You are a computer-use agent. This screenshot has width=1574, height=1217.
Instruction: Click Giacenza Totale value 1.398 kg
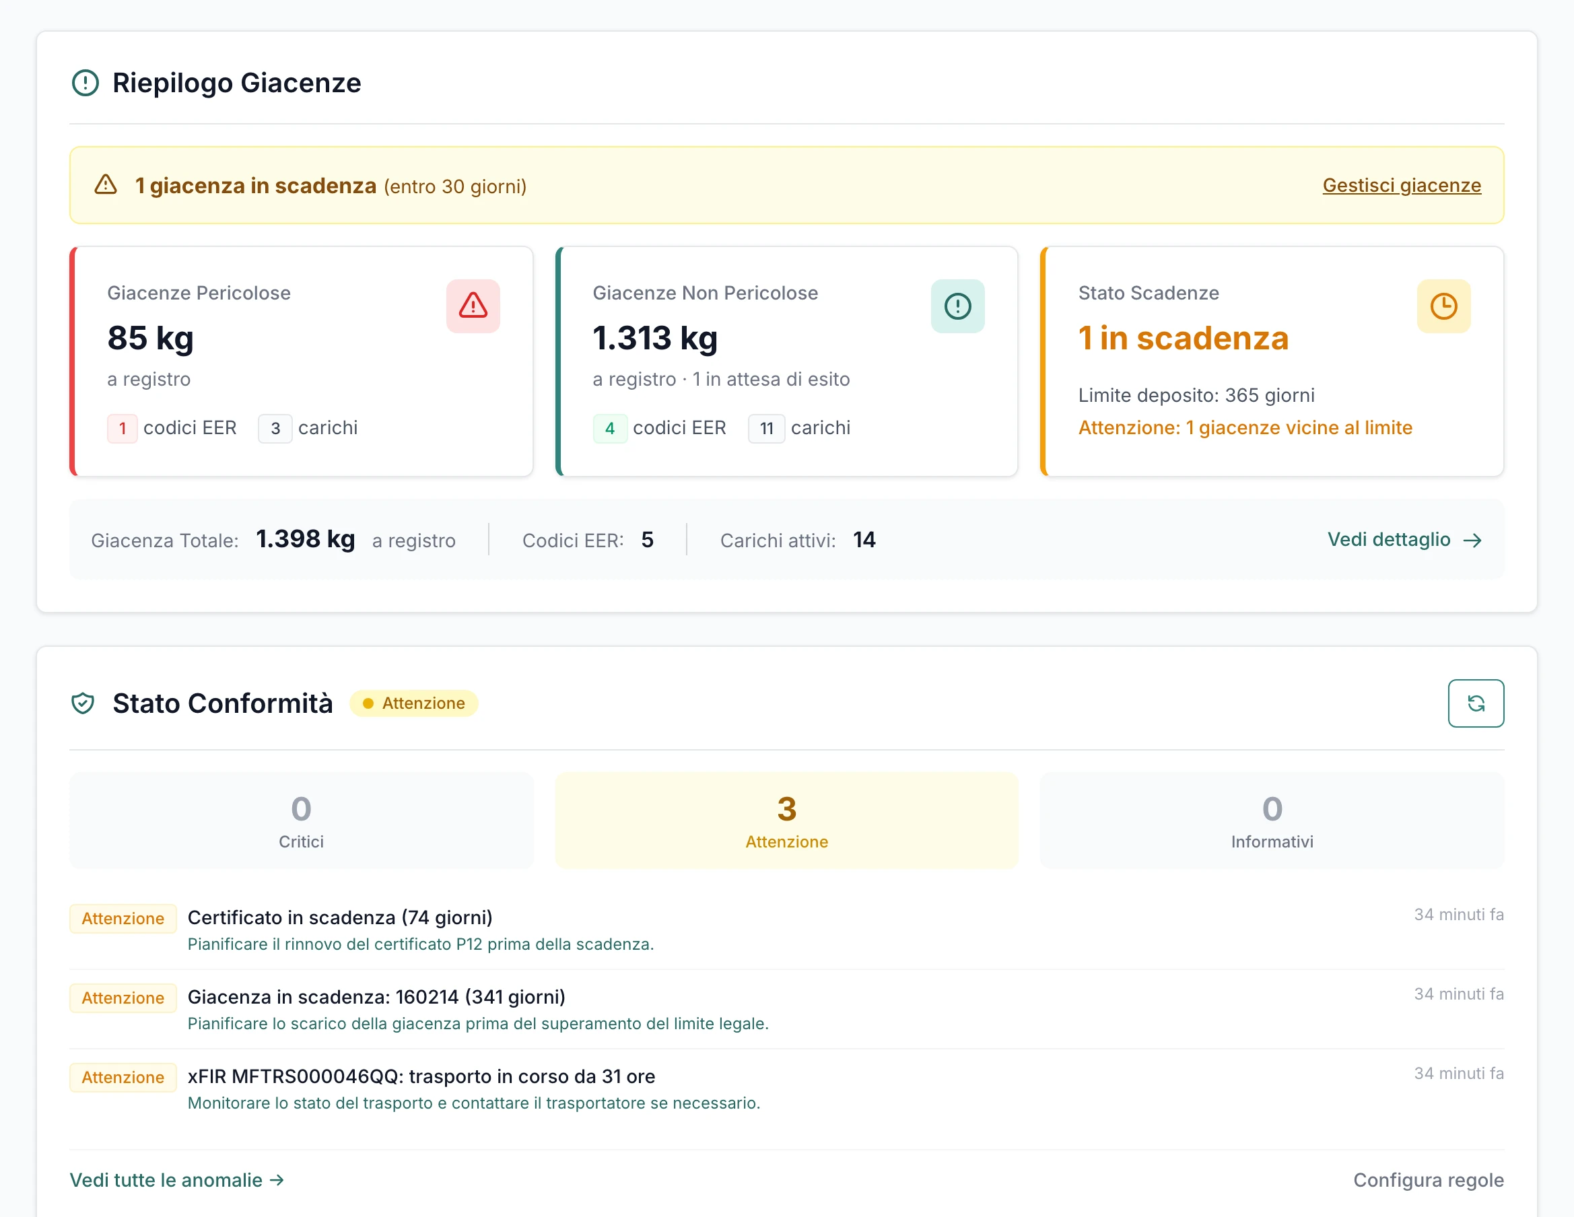point(306,539)
